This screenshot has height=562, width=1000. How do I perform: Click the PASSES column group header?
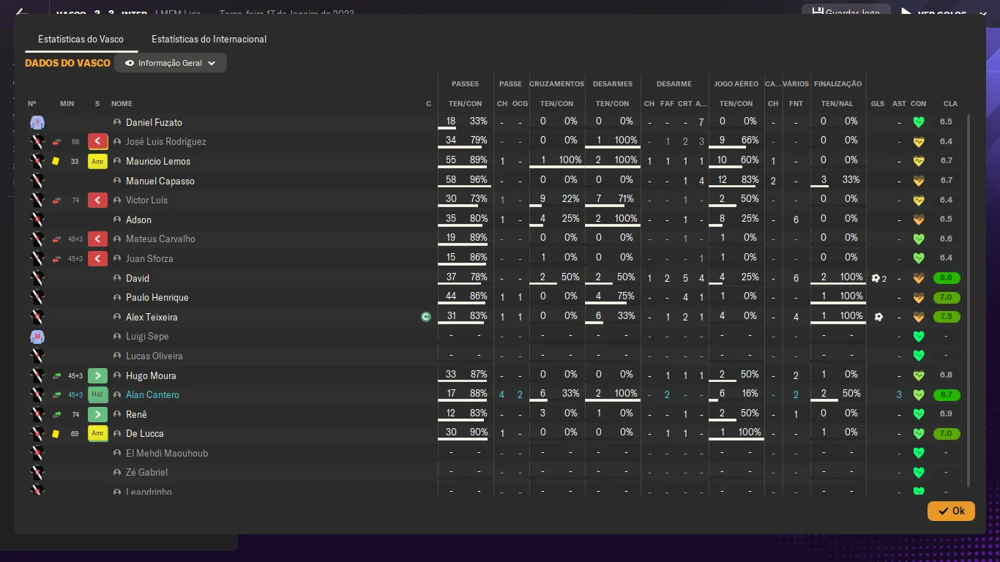pos(466,84)
